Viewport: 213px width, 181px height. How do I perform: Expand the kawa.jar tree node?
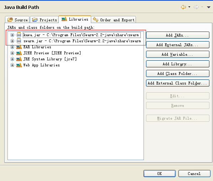click(12, 35)
